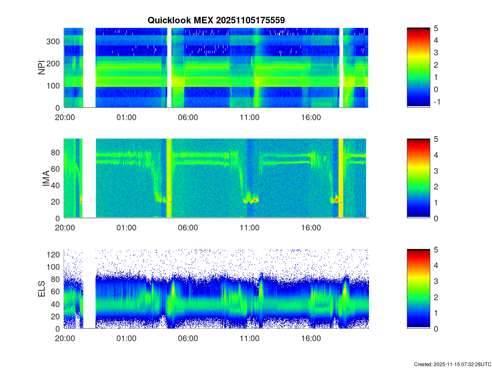The image size is (492, 369).
Task: Click the colorbar beside the IMA plot
Action: click(418, 178)
